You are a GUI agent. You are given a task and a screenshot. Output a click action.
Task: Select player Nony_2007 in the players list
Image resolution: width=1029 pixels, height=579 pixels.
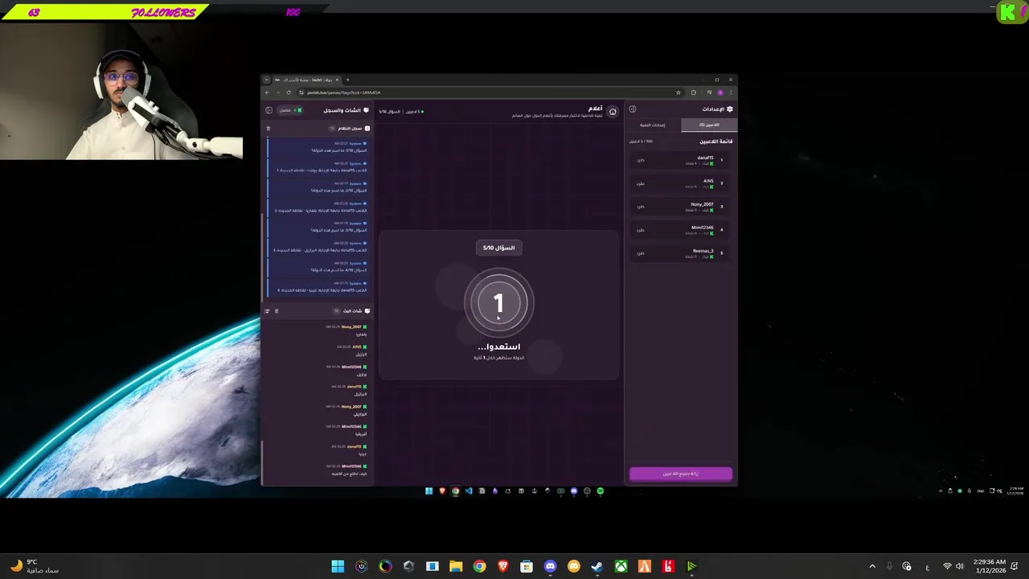(681, 207)
